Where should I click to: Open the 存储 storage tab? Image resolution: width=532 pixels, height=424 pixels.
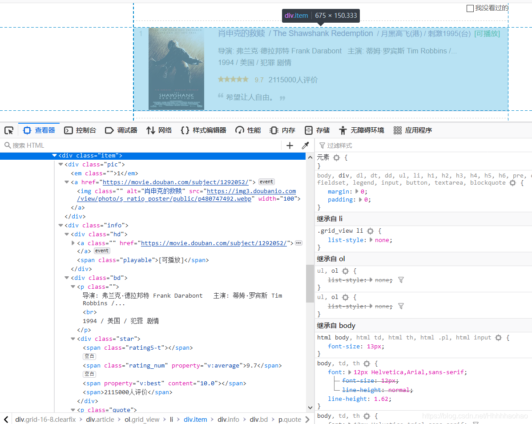[x=317, y=130]
